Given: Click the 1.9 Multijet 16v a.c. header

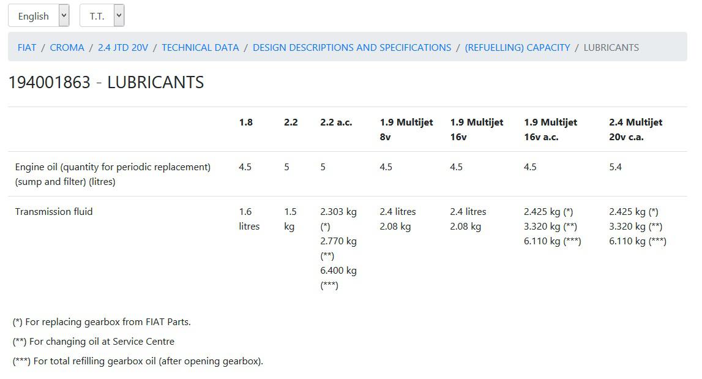Looking at the screenshot, I should (550, 129).
